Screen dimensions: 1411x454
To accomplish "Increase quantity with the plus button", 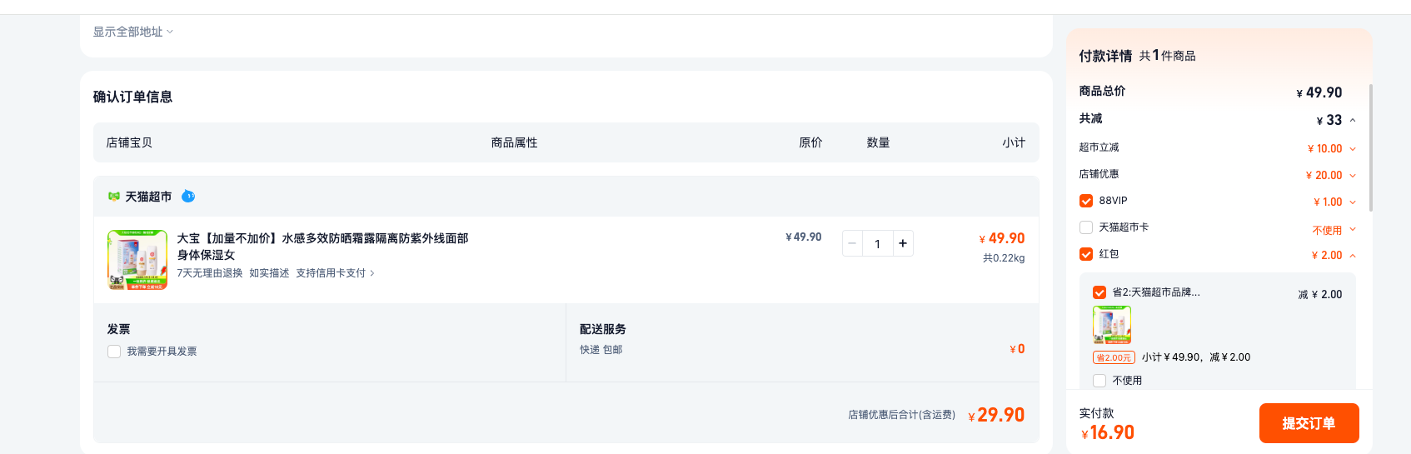I will point(903,243).
